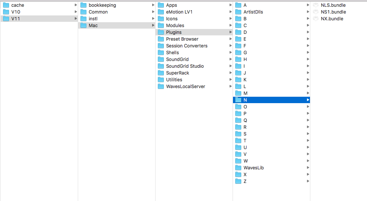Open the folder named D

[271, 32]
